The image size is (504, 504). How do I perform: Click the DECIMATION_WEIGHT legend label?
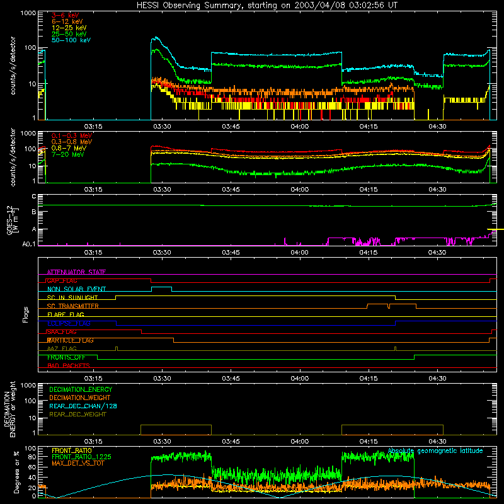[x=80, y=398]
